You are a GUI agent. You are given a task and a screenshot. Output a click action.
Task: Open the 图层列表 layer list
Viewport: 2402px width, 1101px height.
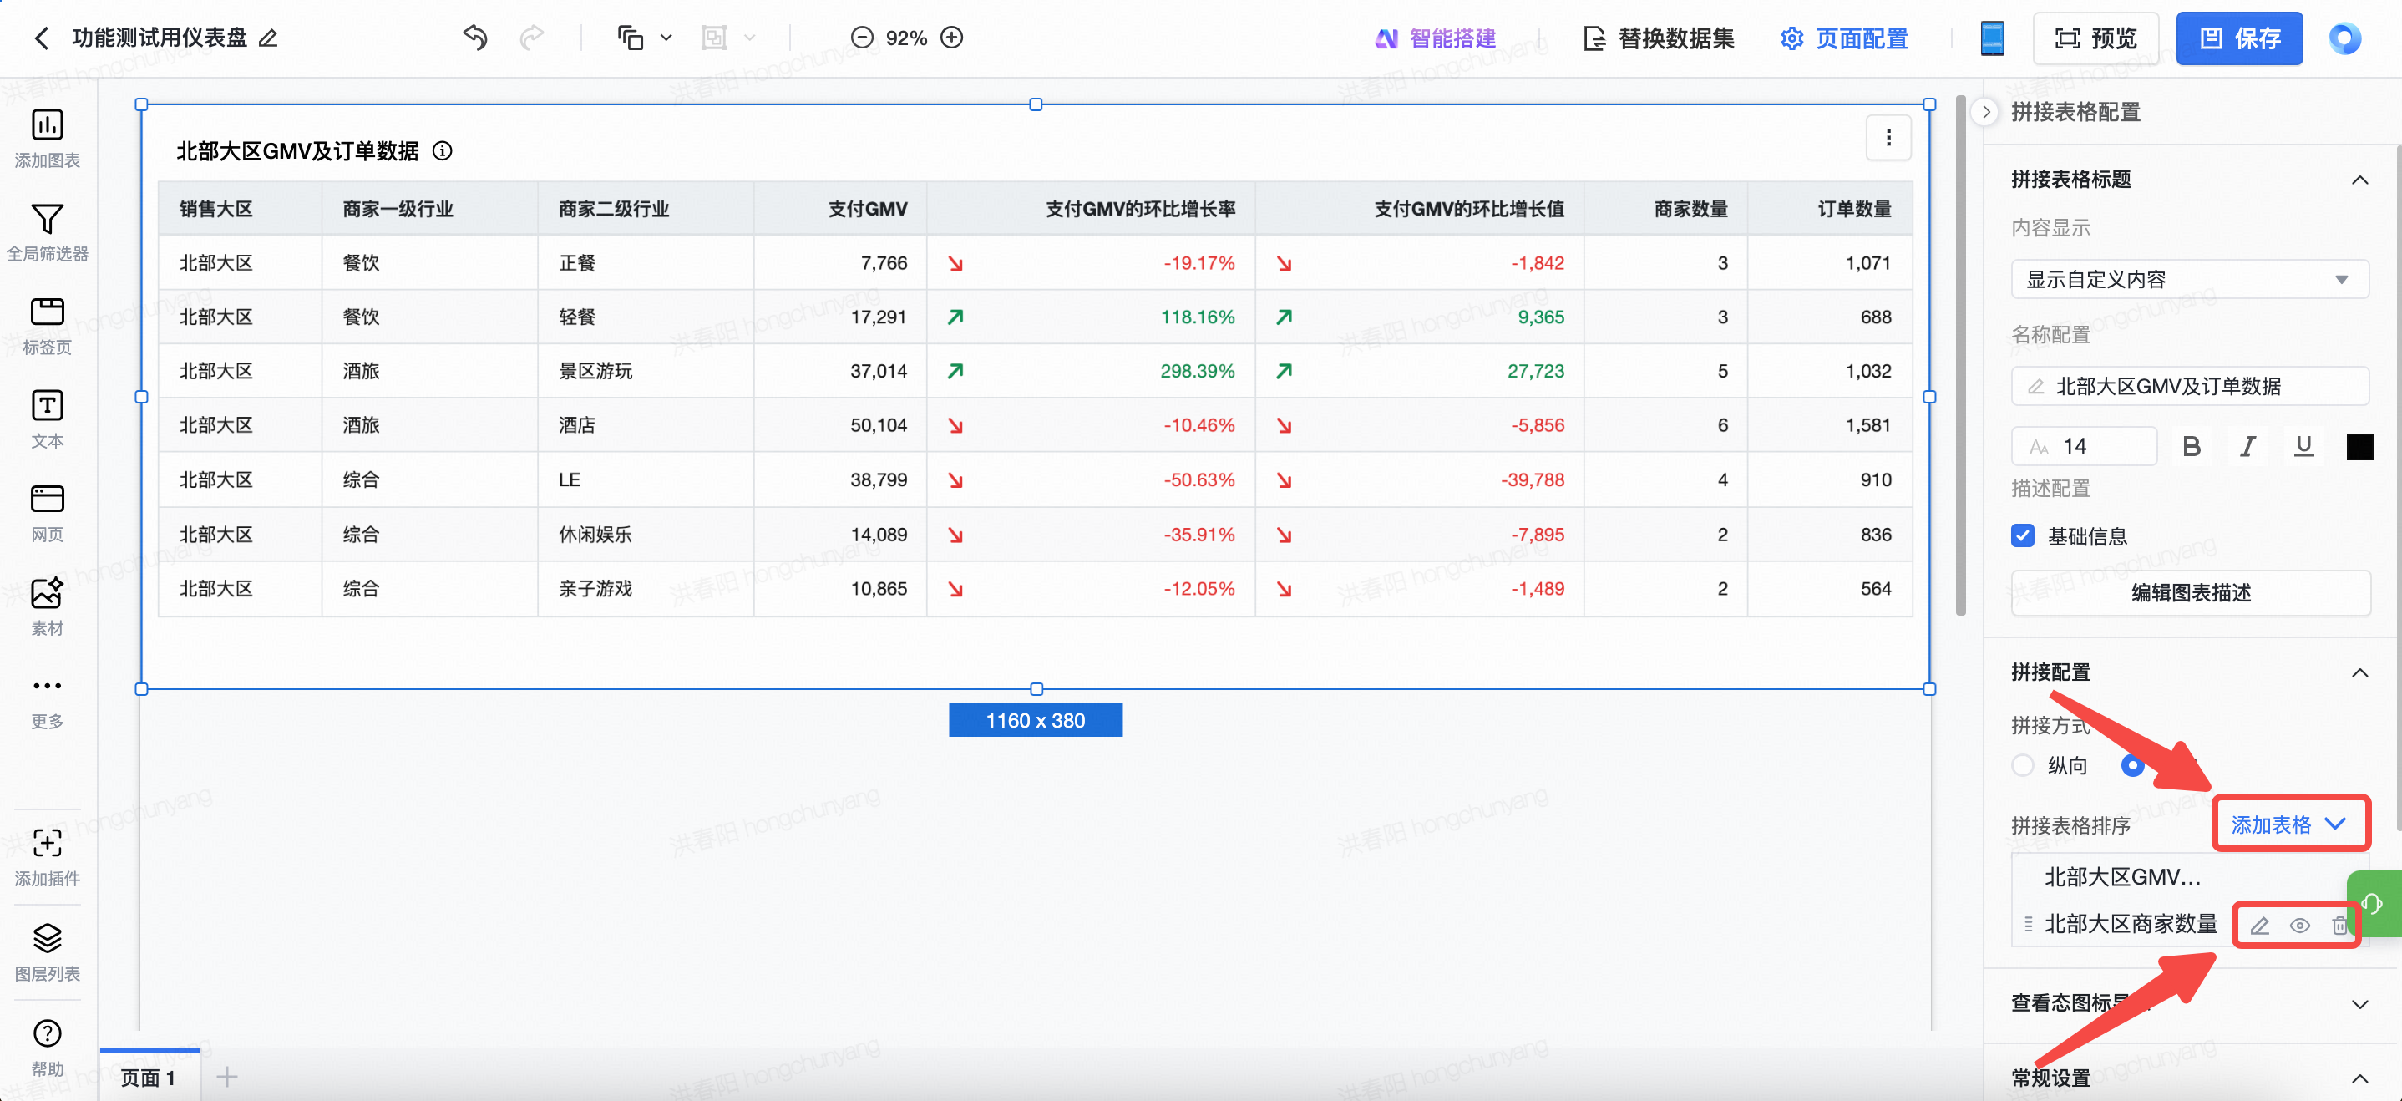(47, 951)
